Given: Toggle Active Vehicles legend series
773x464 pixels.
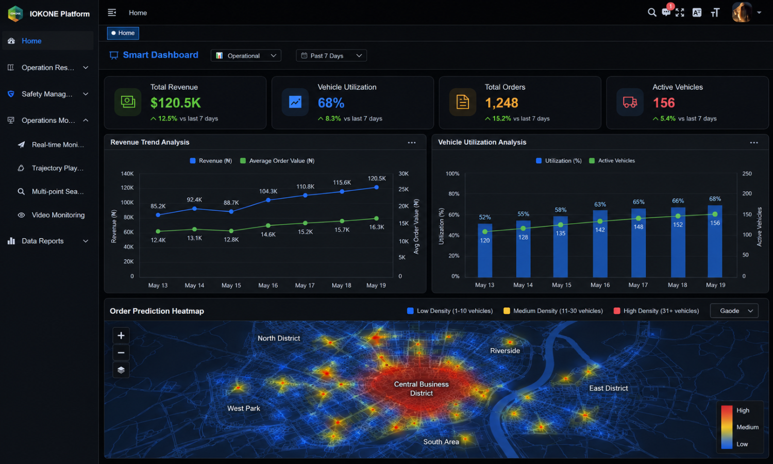Looking at the screenshot, I should click(x=612, y=161).
